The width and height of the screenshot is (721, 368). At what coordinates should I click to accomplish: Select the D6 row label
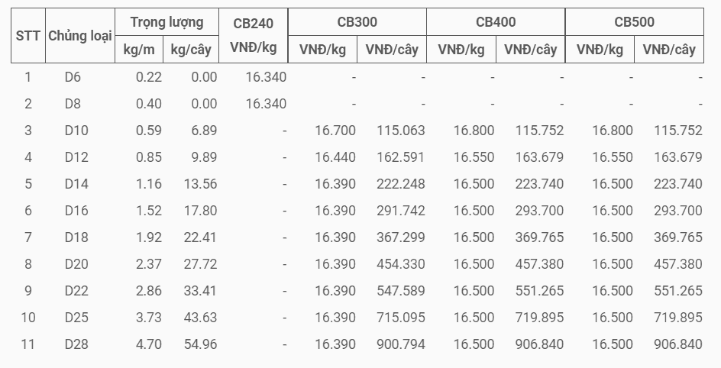(x=73, y=77)
